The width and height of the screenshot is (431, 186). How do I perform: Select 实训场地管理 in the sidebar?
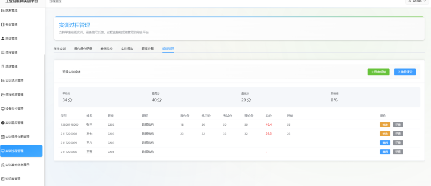click(x=14, y=80)
